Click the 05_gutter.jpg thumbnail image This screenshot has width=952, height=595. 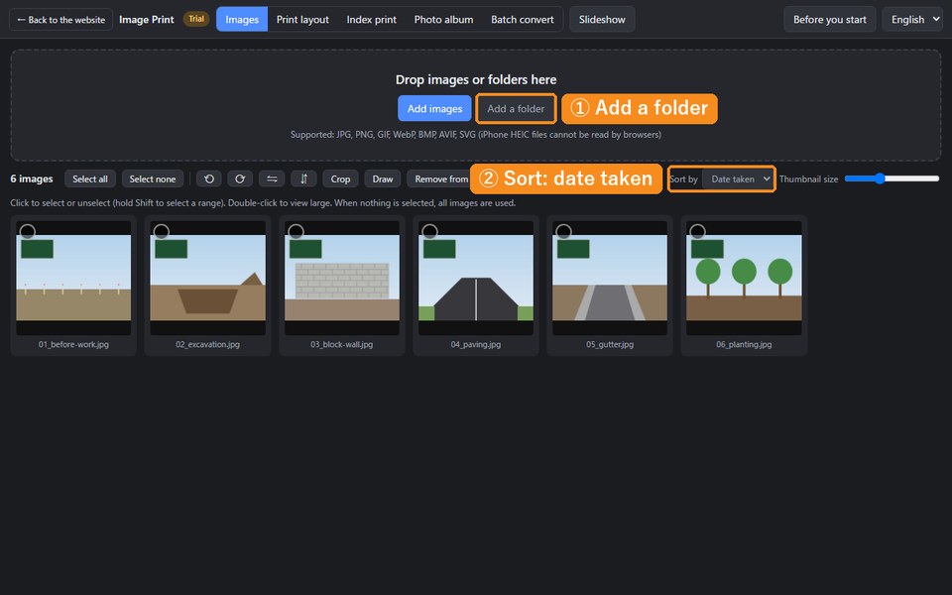[610, 278]
